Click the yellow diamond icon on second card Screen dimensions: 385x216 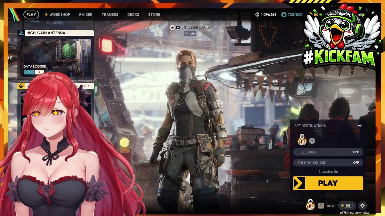(21, 86)
